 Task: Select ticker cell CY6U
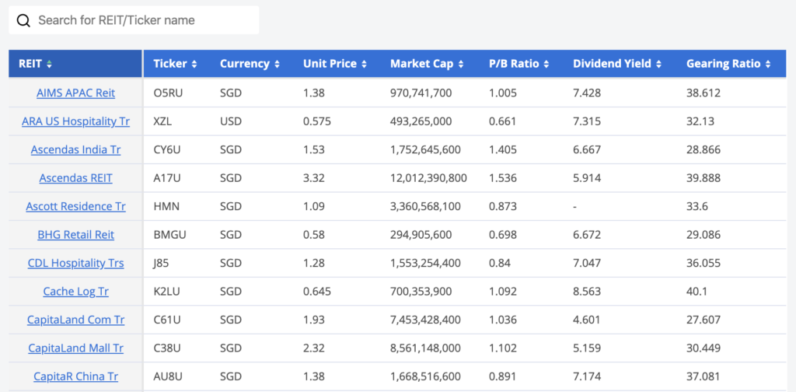(168, 150)
